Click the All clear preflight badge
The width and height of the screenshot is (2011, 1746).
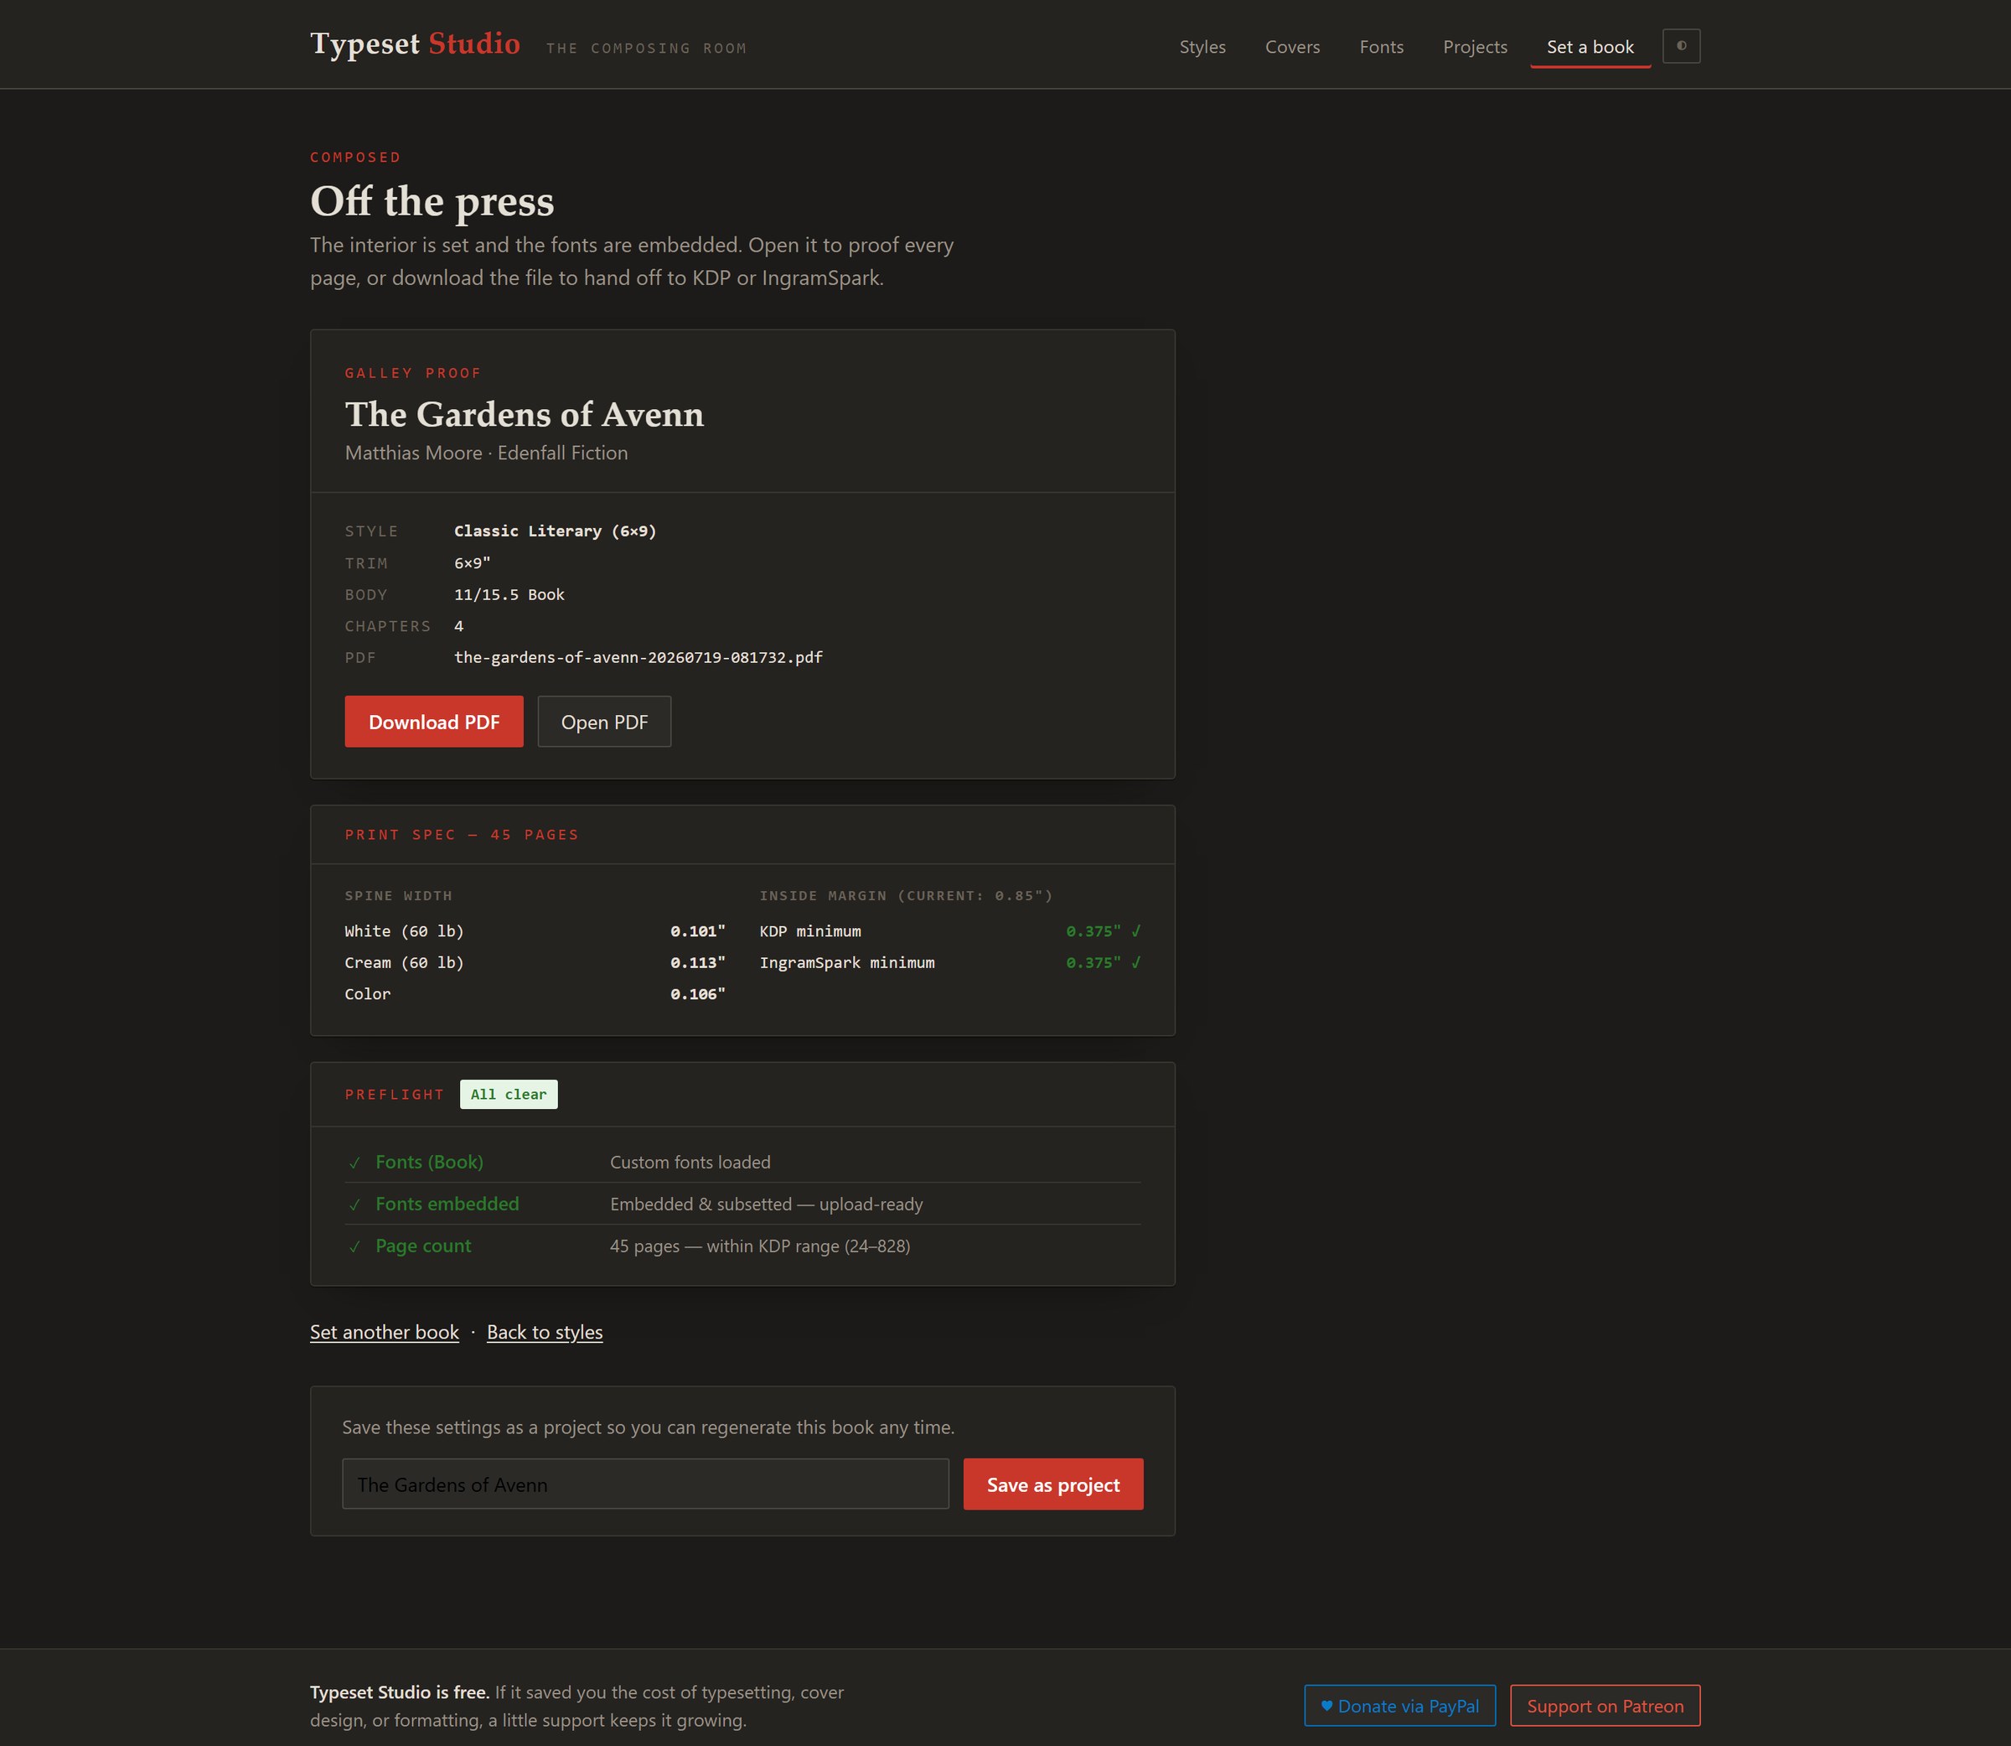click(x=509, y=1094)
